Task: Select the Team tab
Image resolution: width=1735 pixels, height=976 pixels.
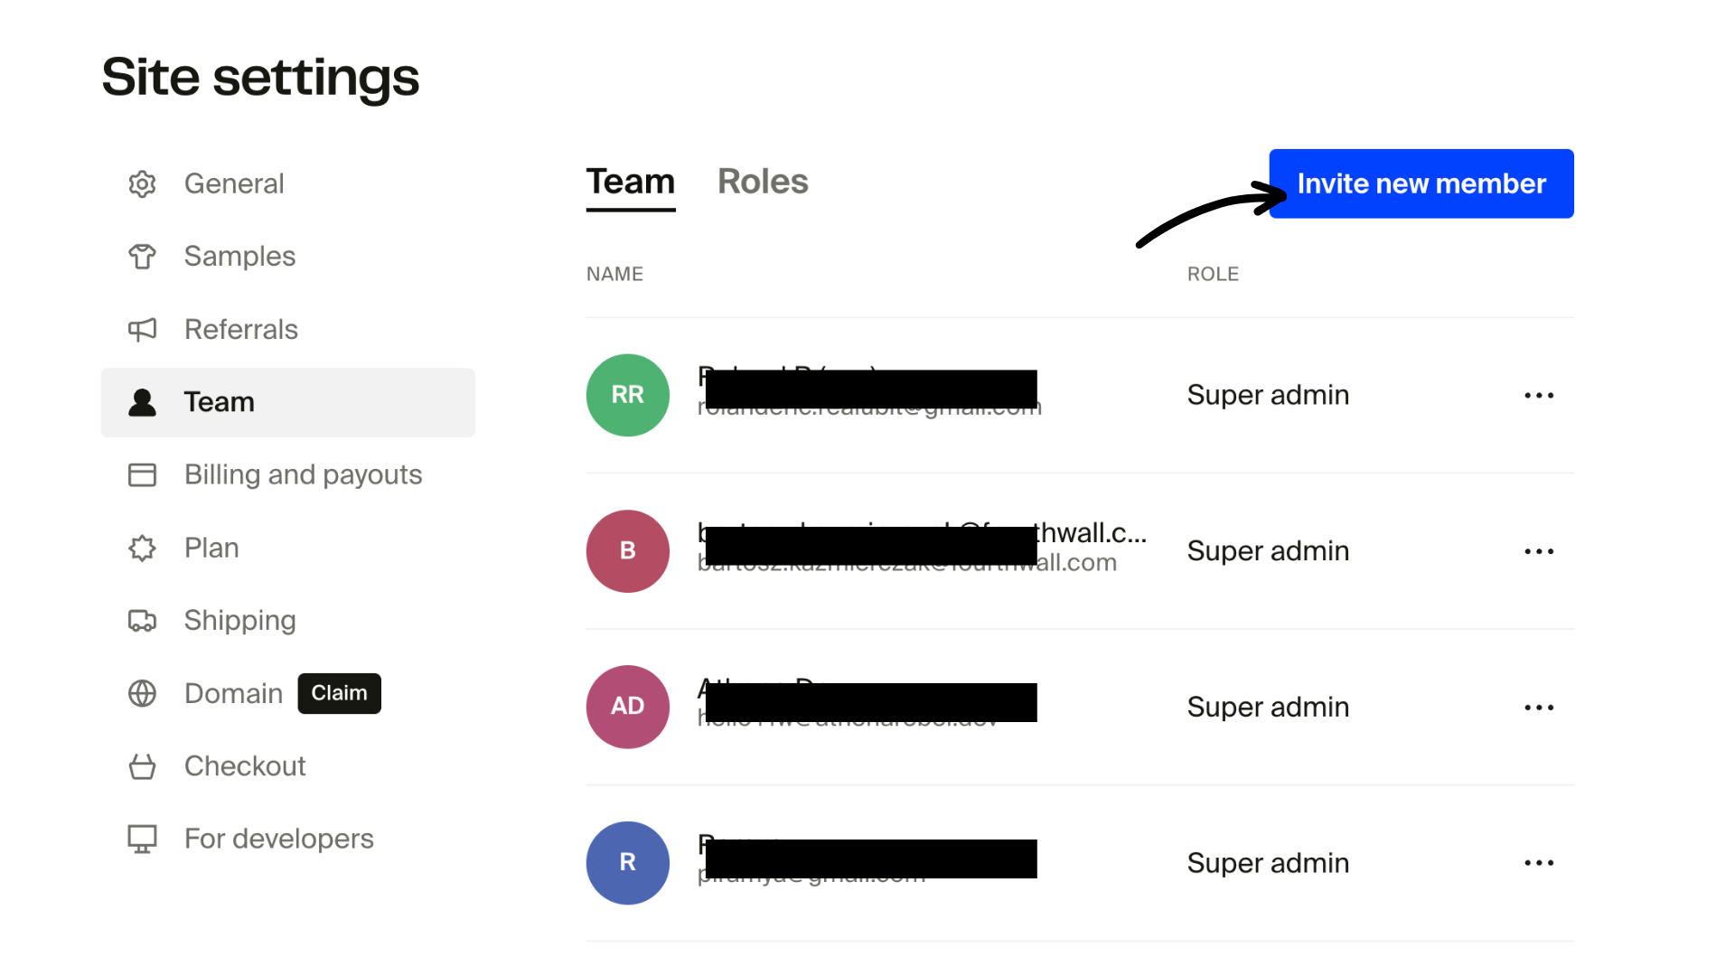Action: point(630,182)
